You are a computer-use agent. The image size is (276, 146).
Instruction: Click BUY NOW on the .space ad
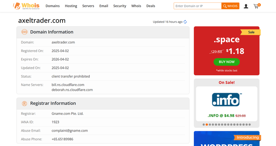click(227, 62)
